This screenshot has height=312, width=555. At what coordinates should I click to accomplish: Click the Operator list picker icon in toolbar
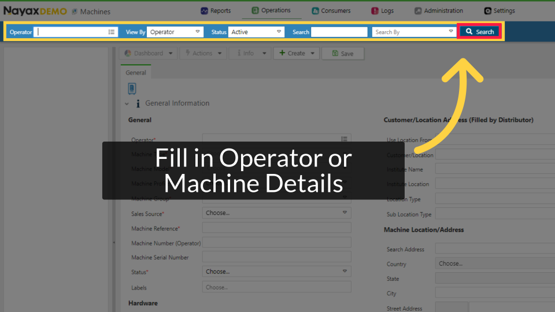(112, 32)
